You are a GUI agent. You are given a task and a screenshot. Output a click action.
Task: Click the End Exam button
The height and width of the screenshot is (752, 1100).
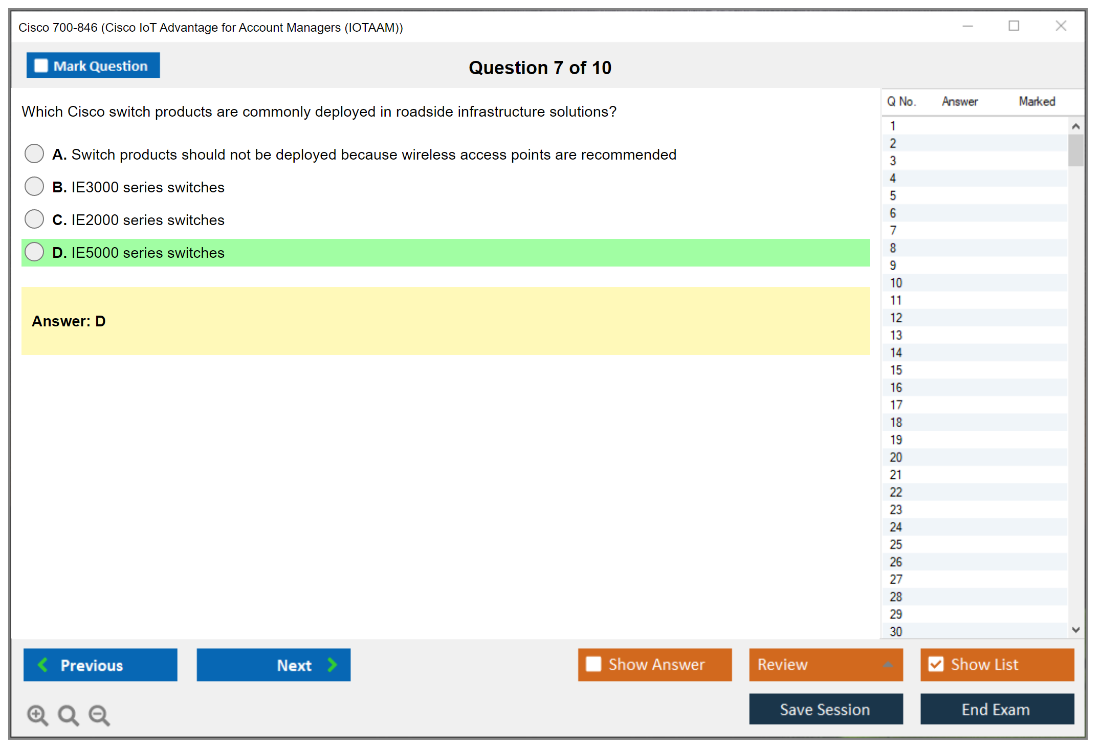pyautogui.click(x=996, y=709)
